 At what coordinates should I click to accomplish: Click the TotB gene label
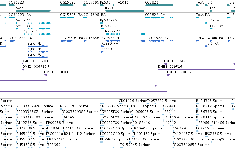(213, 8)
